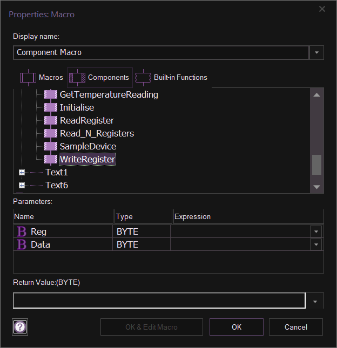
Task: Select ReadRegister in the component tree
Action: click(87, 120)
